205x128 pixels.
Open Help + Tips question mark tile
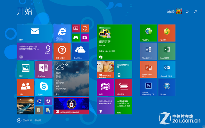pyautogui.click(x=62, y=51)
